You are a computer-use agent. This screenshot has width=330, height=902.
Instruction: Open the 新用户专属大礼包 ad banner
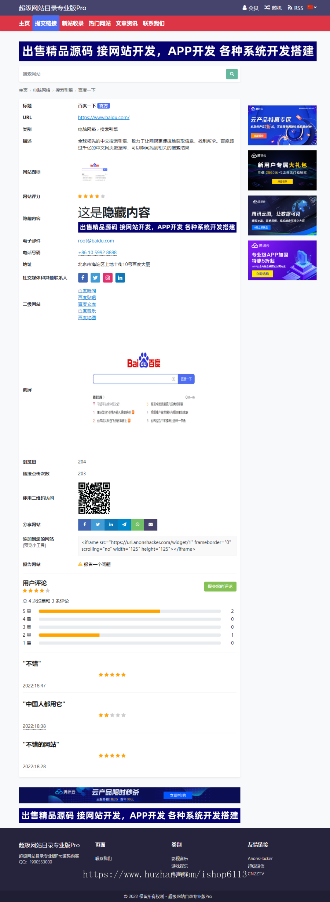[282, 170]
